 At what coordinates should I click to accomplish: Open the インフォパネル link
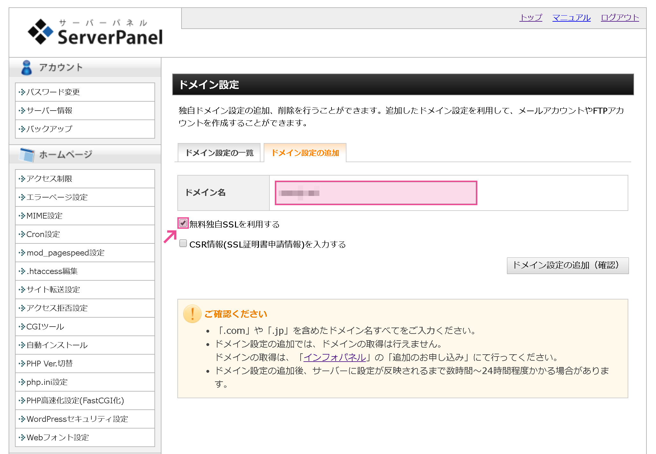[334, 357]
